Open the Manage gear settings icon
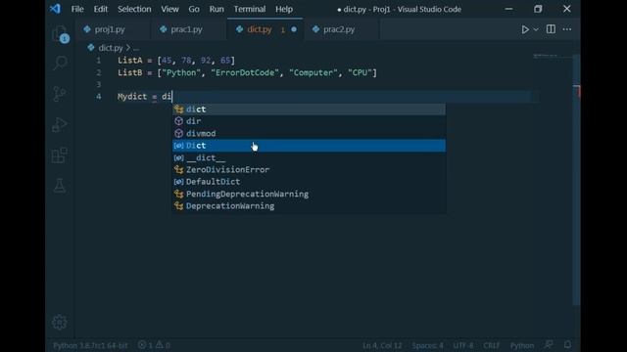627x352 pixels. [60, 322]
